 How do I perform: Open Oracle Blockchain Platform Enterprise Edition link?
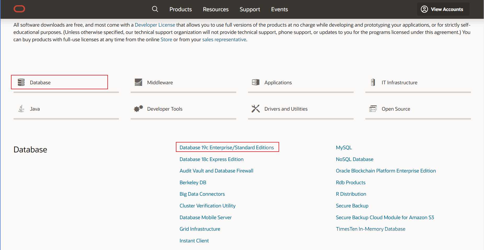point(386,171)
